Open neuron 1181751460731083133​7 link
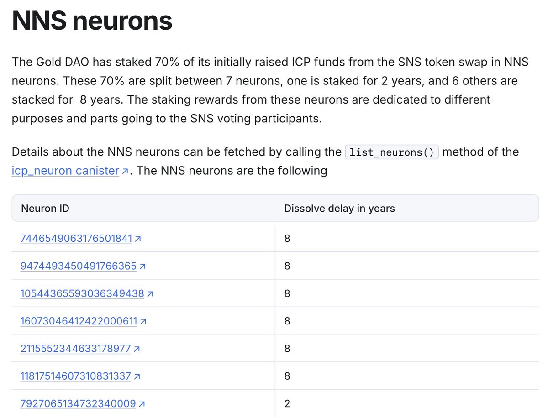The width and height of the screenshot is (548, 418). click(x=76, y=376)
